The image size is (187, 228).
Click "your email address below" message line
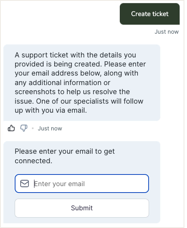[58, 73]
